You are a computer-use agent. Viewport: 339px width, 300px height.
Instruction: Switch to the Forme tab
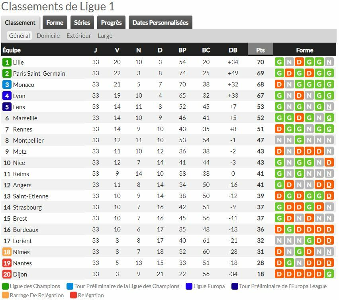tap(55, 23)
